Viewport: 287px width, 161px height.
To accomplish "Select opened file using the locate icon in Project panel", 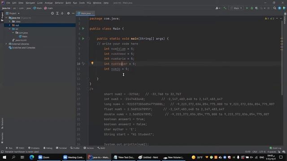I will click(52, 13).
